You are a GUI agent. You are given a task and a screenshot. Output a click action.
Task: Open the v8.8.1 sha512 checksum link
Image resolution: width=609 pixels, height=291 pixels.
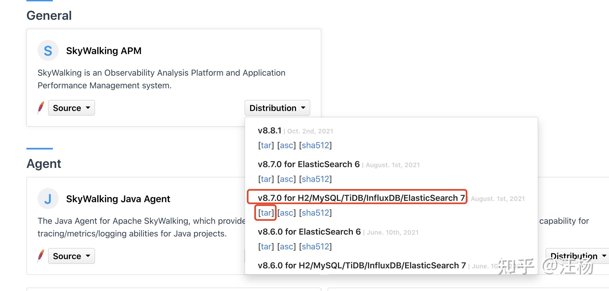(315, 145)
